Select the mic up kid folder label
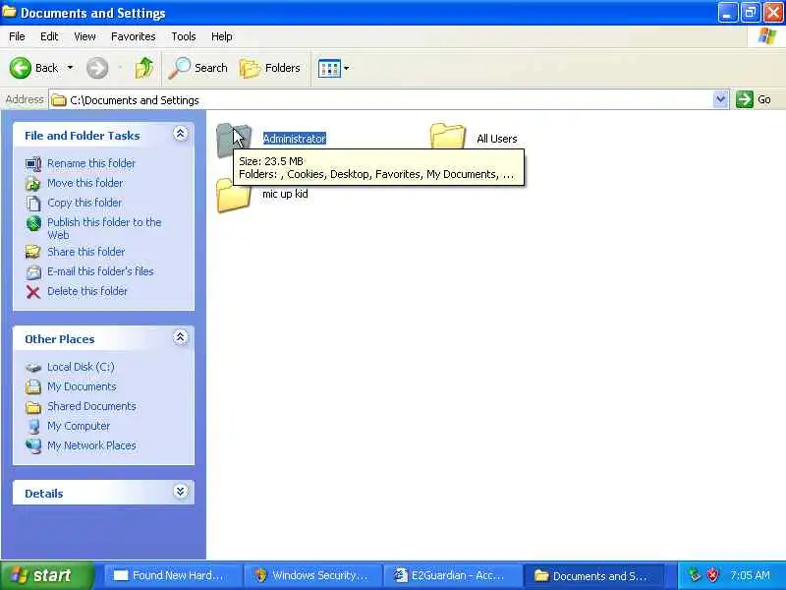Viewport: 786px width, 590px height. pyautogui.click(x=285, y=194)
